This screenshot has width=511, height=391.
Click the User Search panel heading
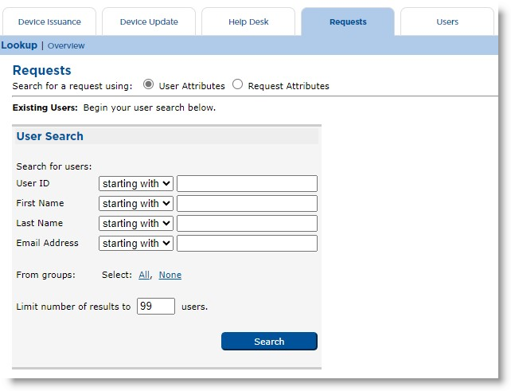tap(50, 136)
